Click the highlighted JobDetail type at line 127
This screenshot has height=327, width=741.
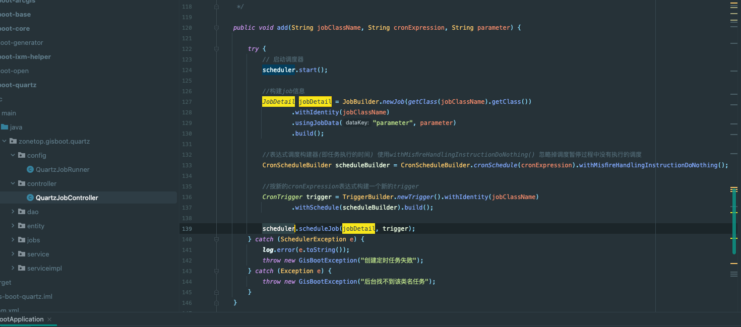click(278, 102)
